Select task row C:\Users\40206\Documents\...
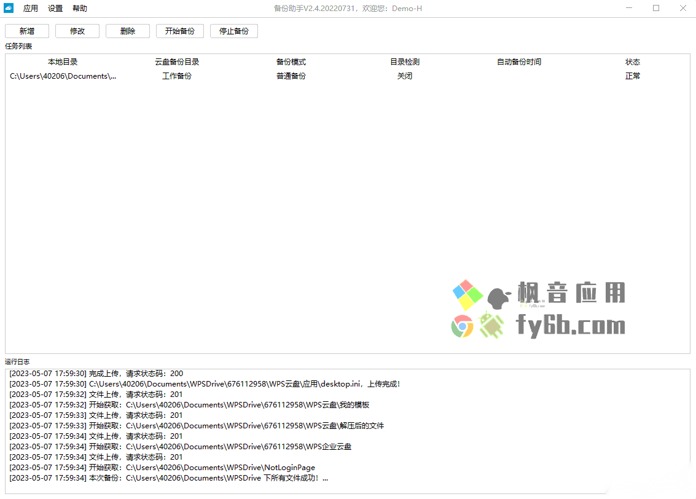 click(348, 76)
